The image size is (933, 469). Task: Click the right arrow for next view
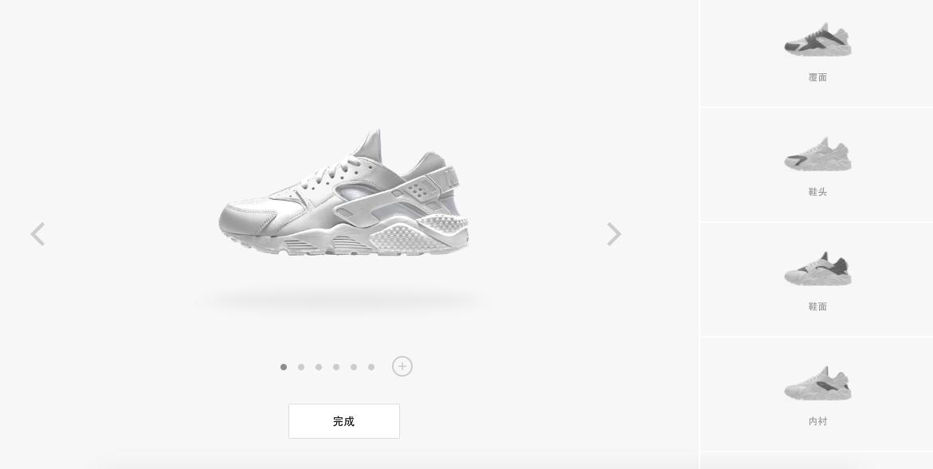[614, 234]
